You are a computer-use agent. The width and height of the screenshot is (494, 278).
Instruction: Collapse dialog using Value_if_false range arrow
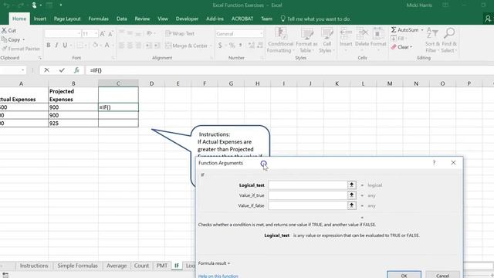pos(352,205)
